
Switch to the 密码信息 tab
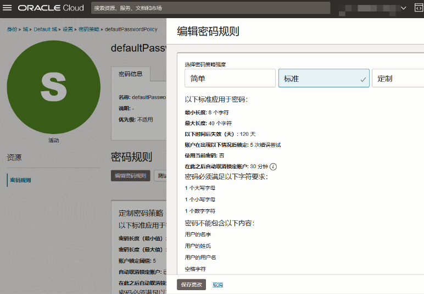pos(131,74)
